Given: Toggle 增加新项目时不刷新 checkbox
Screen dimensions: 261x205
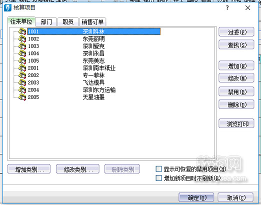Looking at the screenshot, I should pos(158,178).
